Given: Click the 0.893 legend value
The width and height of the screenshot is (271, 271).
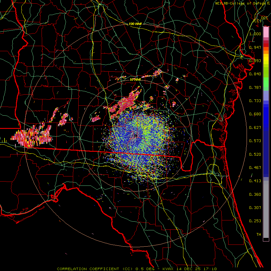Looking at the screenshot, I should point(255,61).
